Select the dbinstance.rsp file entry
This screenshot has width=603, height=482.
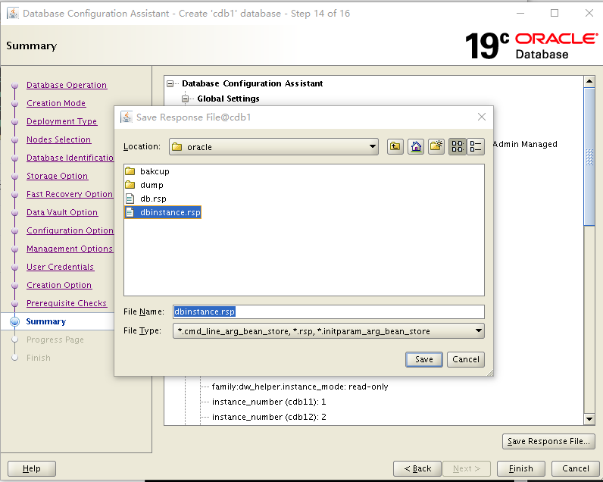pyautogui.click(x=163, y=212)
